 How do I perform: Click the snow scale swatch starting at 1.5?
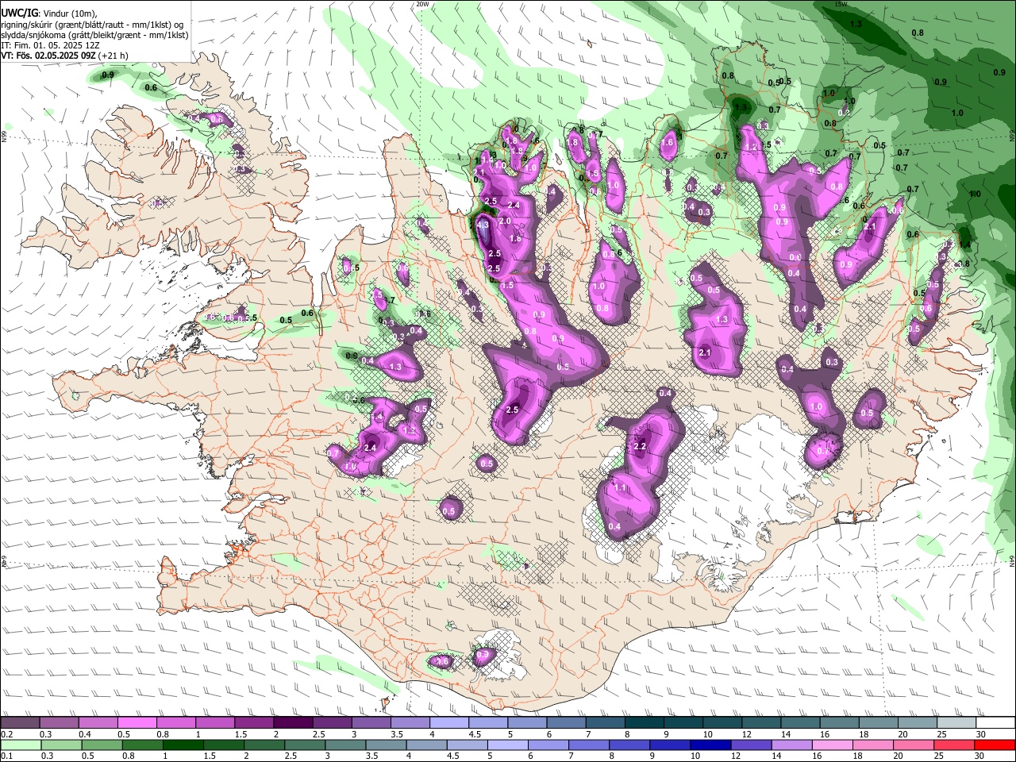[x=254, y=723]
